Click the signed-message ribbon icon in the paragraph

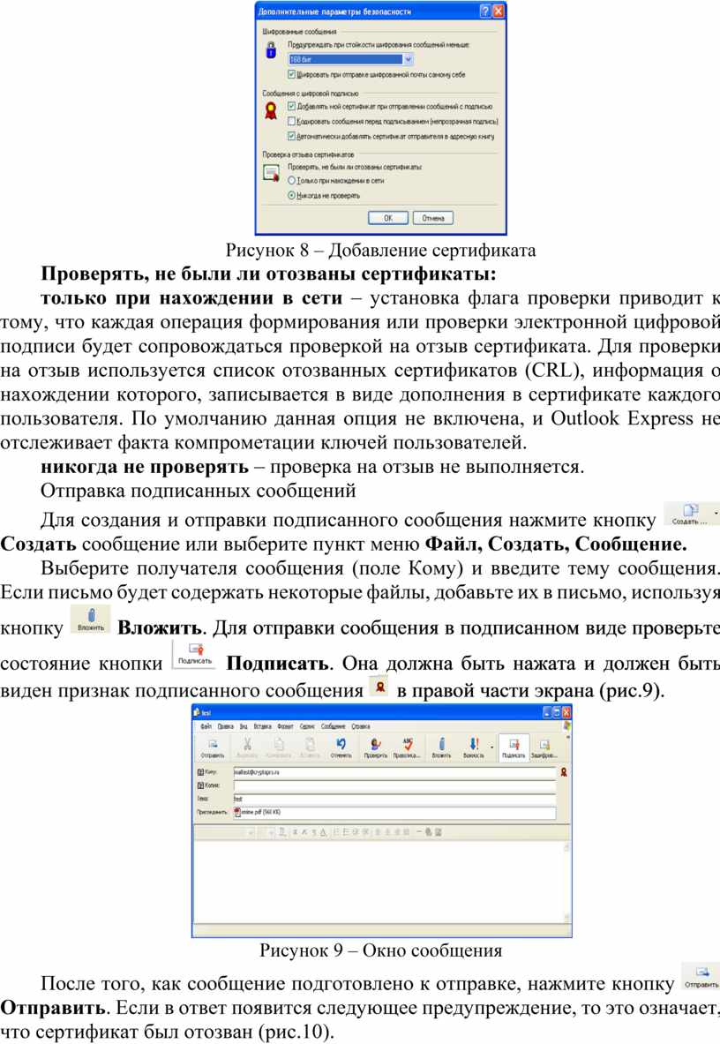(x=380, y=686)
